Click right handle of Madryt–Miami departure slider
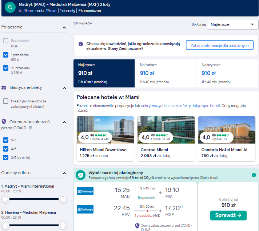The width and height of the screenshot is (259, 231). coord(63,199)
